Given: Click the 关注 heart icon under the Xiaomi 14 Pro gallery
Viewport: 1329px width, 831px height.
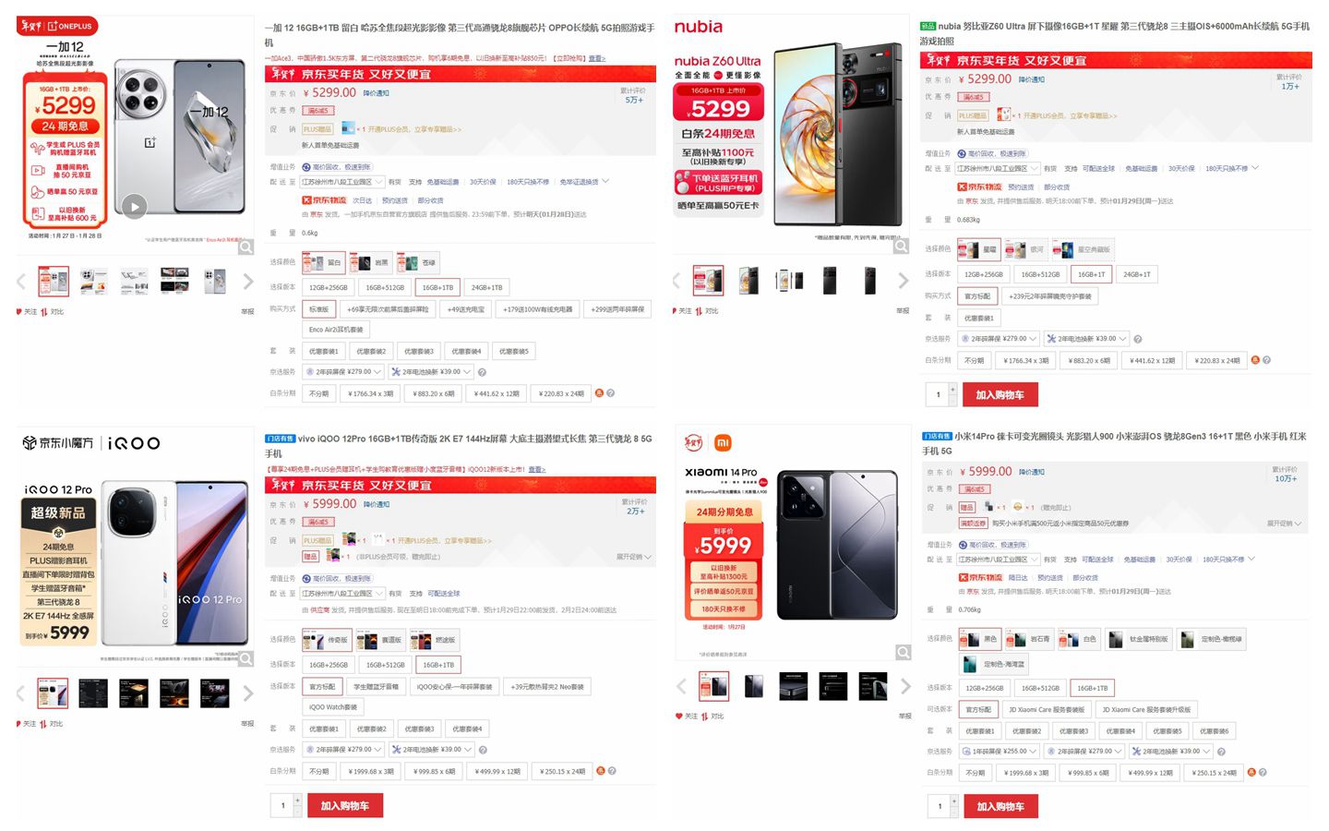Looking at the screenshot, I should click(x=679, y=716).
